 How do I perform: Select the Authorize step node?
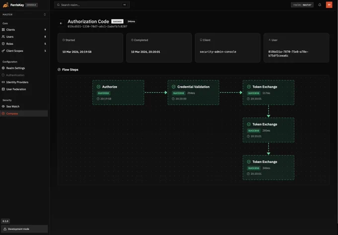[118, 92]
